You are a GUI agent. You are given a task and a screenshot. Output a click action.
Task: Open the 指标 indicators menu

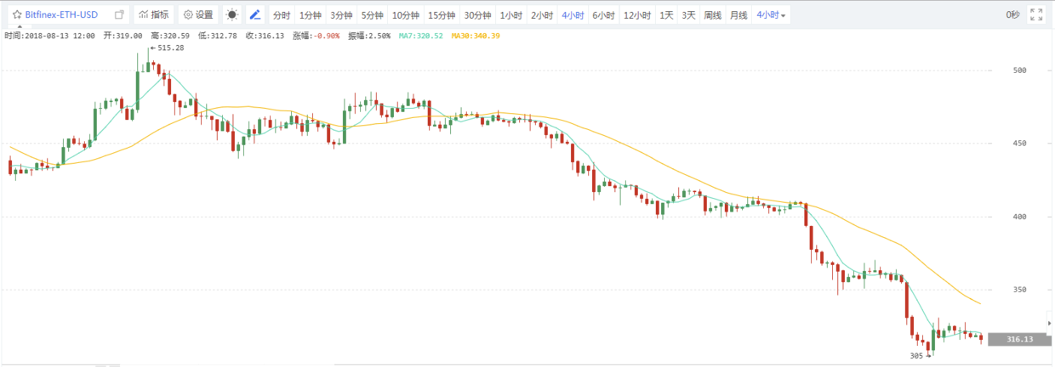[x=154, y=14]
